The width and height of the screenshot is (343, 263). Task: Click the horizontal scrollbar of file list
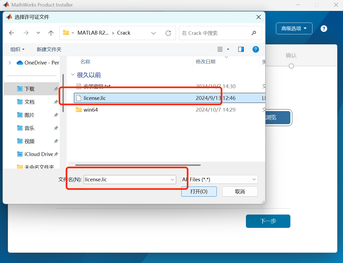click(x=138, y=165)
